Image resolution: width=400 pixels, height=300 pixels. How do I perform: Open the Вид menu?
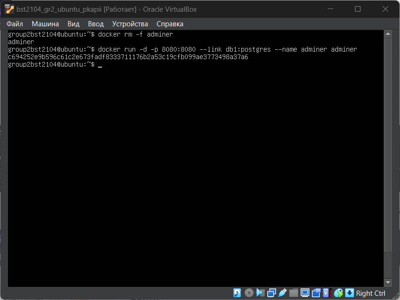tap(73, 24)
